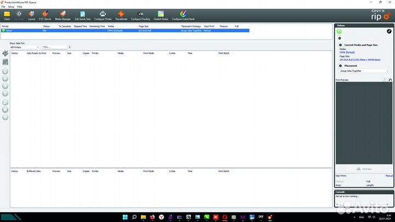Open the Setup menu
Screen dimensions: 395x222
11,7
